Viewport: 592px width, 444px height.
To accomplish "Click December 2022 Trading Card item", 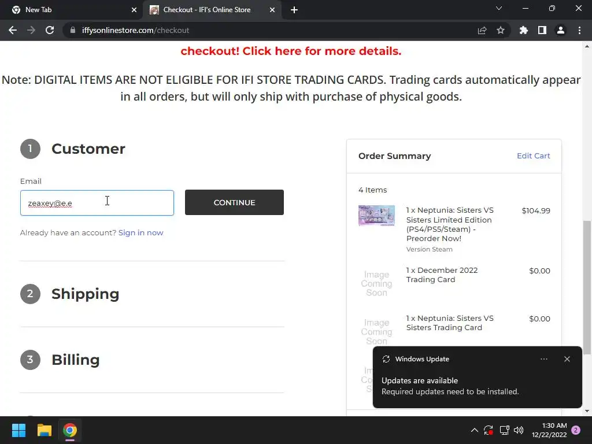I will coord(442,275).
